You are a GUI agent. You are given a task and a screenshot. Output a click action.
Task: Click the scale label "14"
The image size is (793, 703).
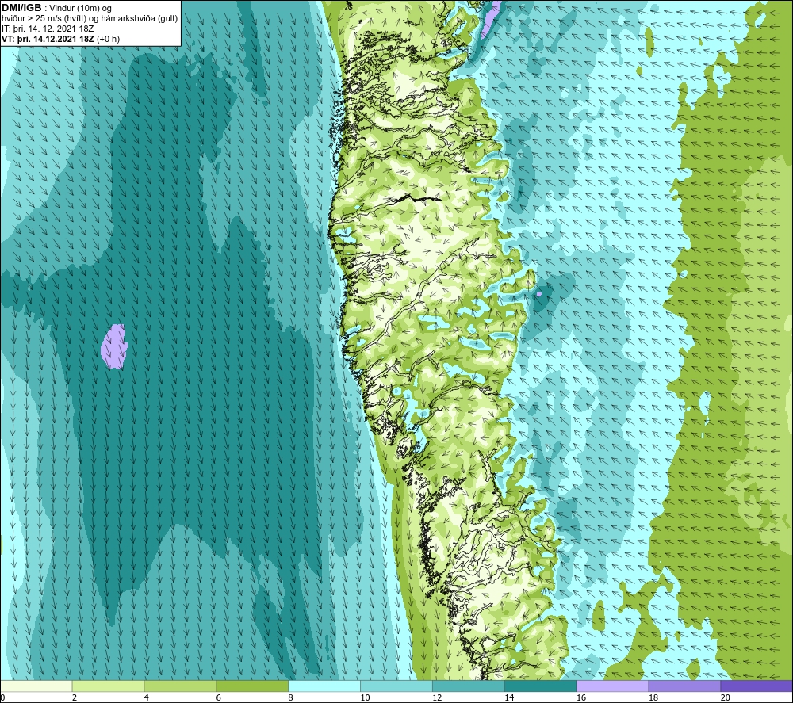pos(509,698)
